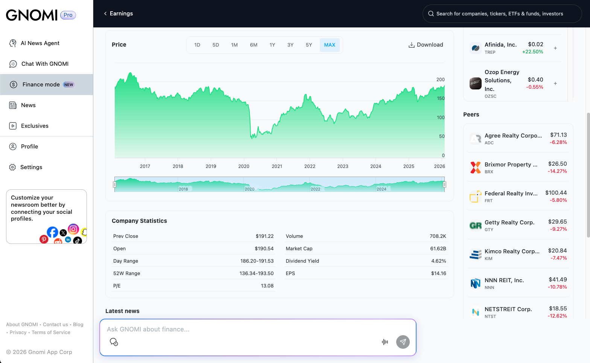Go back using the Earnings chevron

[x=105, y=14]
